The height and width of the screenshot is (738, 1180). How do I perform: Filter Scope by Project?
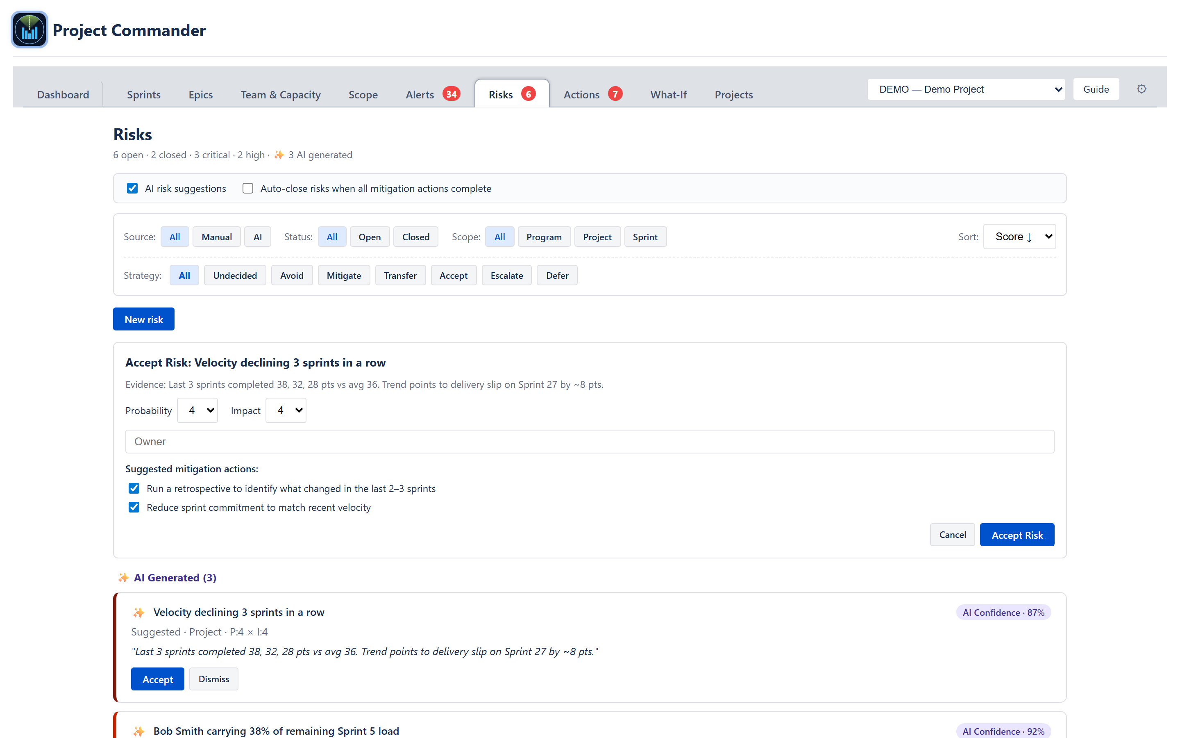pos(597,237)
